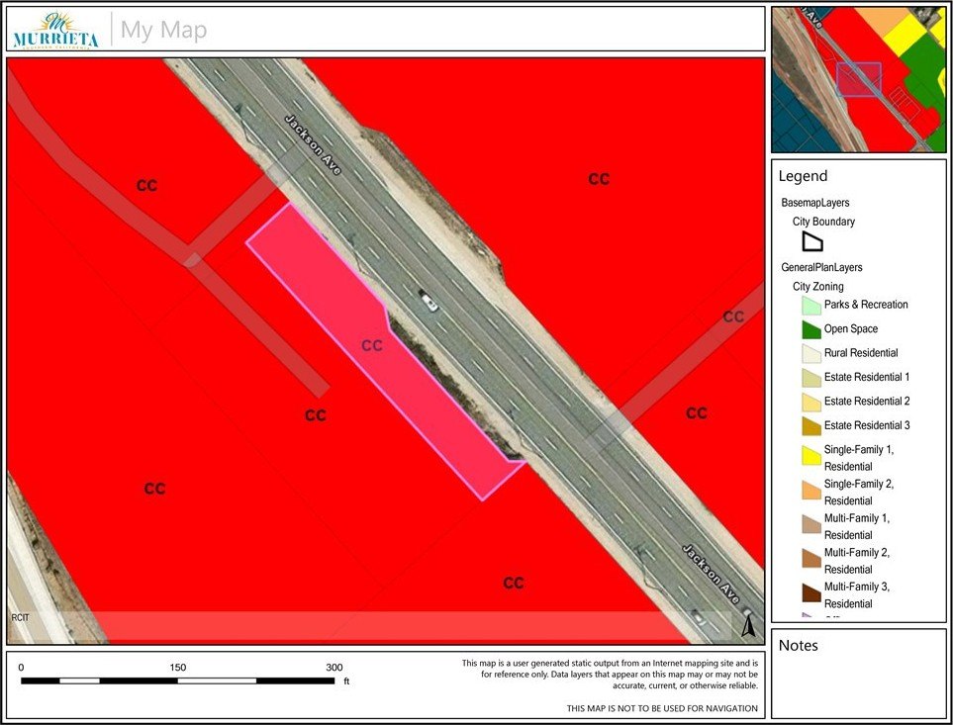953x725 pixels.
Task: Click the 'Estate Residential 1' legend text
Action: (867, 377)
